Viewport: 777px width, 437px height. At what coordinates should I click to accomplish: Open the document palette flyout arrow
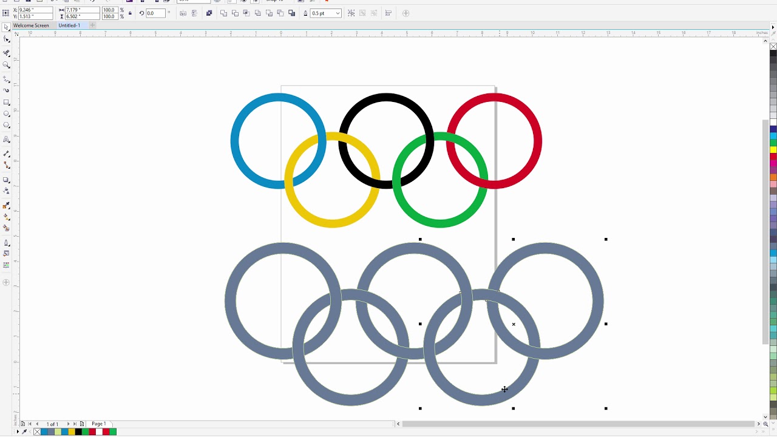(x=18, y=432)
